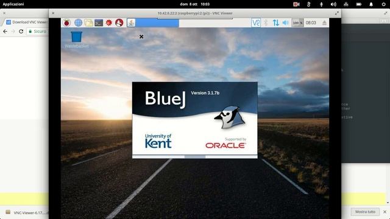
Task: Open the VNC-Viewer download item
Action: pyautogui.click(x=27, y=213)
